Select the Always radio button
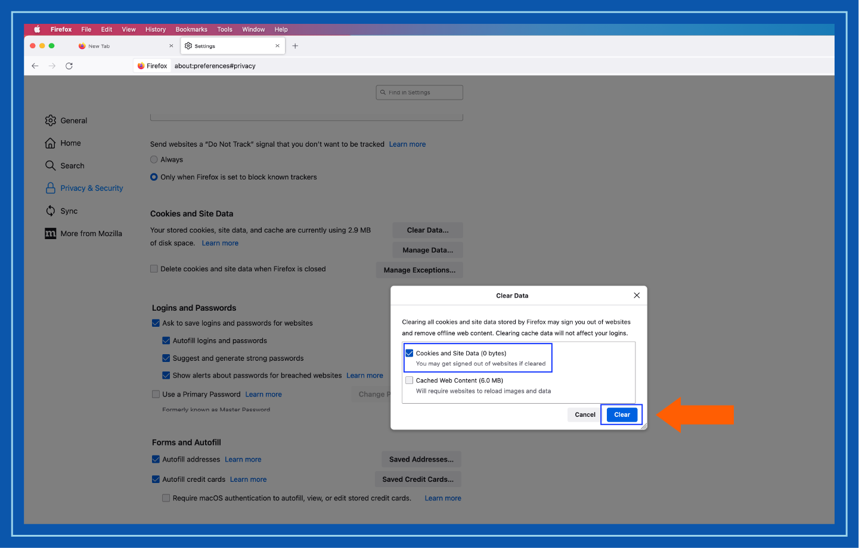This screenshot has height=548, width=859. click(154, 159)
